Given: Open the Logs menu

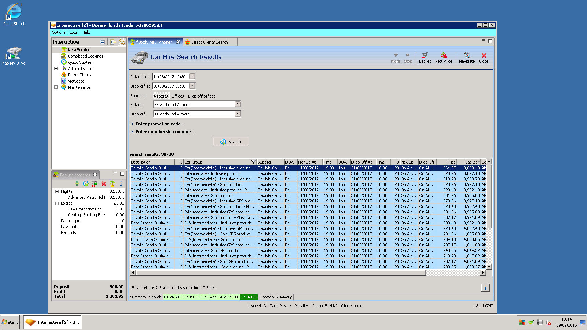Looking at the screenshot, I should [74, 32].
